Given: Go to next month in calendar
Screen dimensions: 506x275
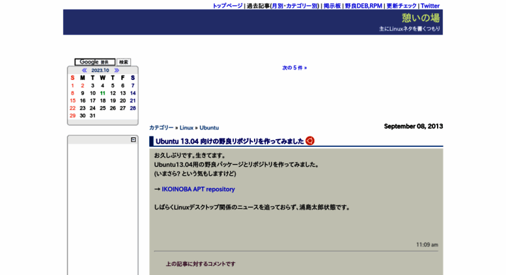Looking at the screenshot, I should tap(117, 70).
